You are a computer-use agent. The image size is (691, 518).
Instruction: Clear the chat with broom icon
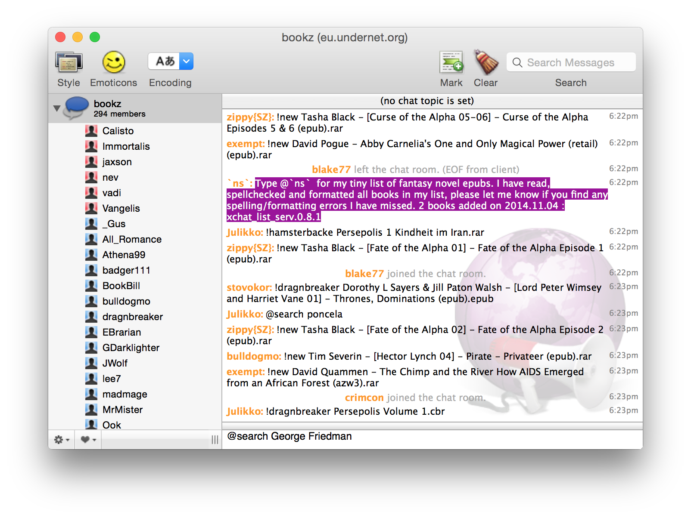486,63
